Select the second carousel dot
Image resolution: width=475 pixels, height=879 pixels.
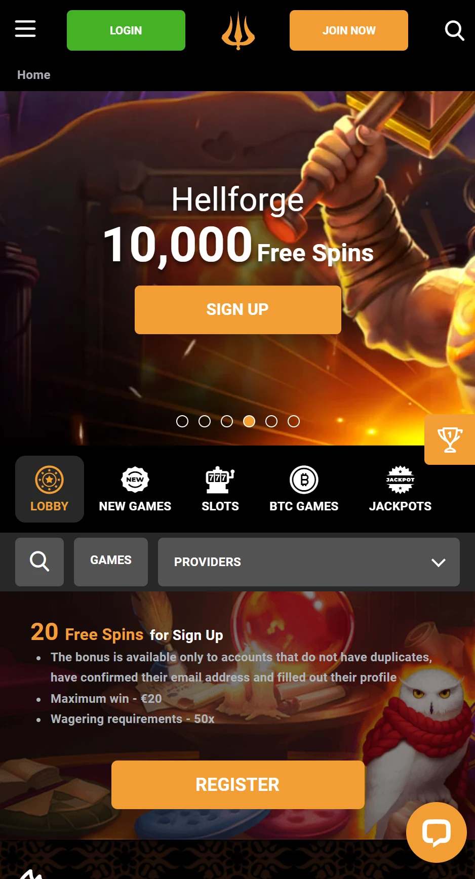tap(205, 421)
